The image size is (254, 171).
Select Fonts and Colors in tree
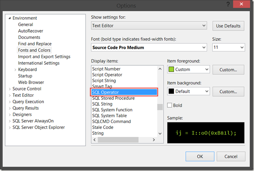point(34,50)
